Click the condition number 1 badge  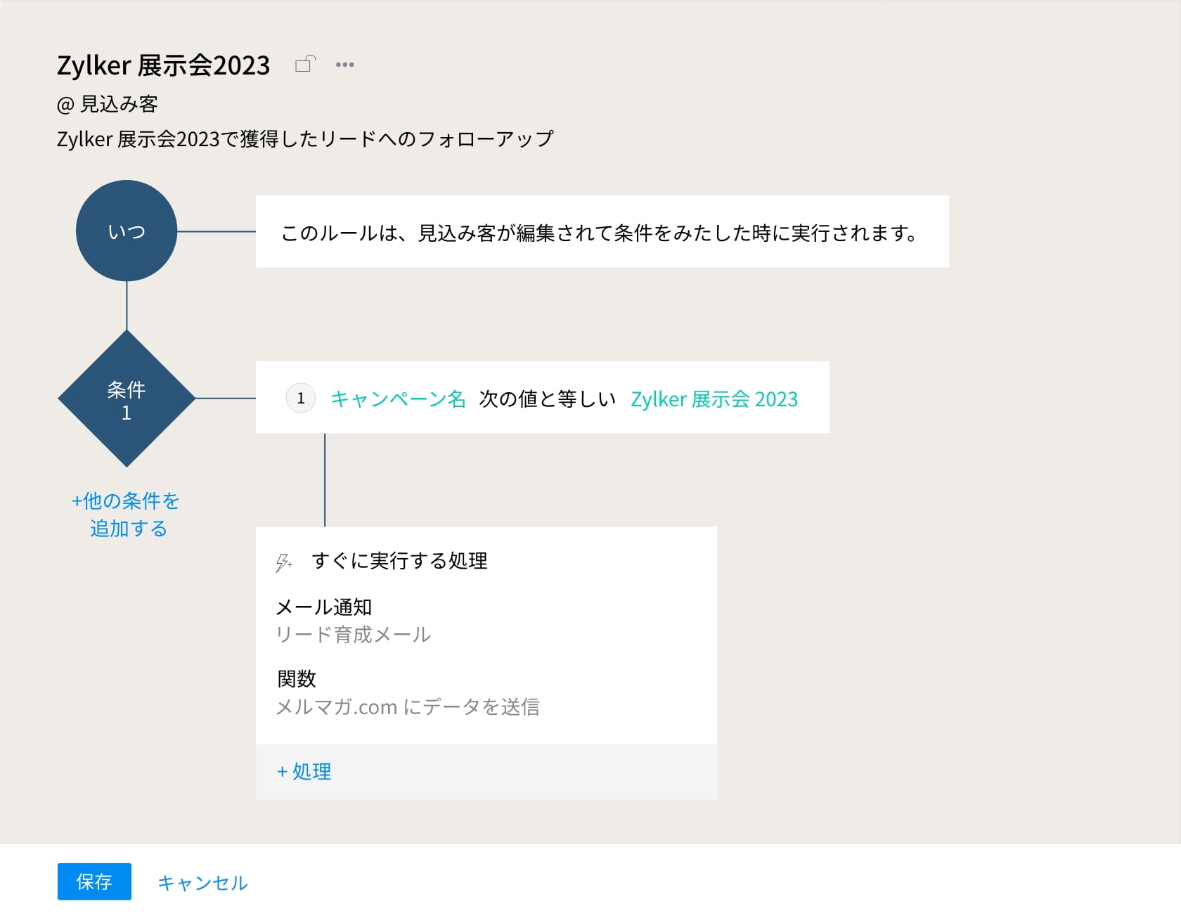[301, 399]
